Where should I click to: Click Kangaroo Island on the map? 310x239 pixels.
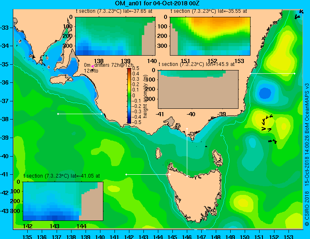point(61,80)
